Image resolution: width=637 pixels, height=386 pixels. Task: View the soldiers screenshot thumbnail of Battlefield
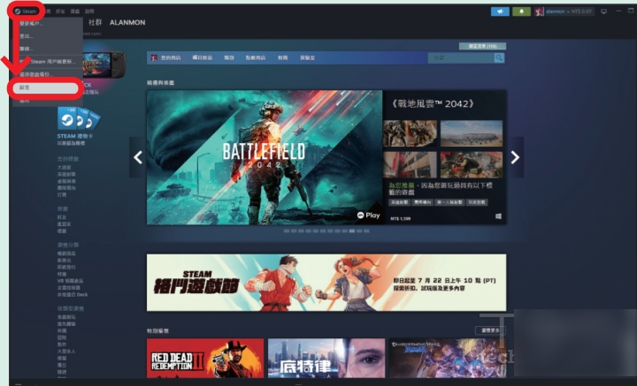410,133
